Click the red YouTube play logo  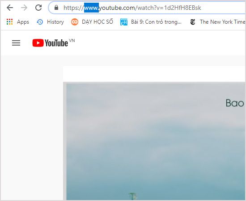coord(38,43)
